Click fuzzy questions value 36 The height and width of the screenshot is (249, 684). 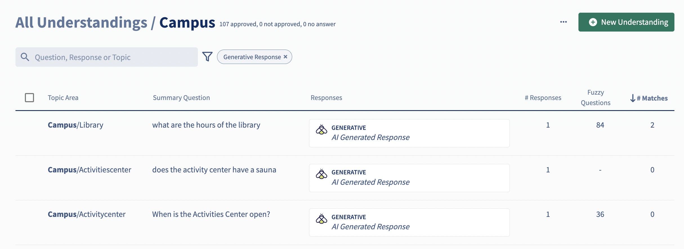(600, 214)
